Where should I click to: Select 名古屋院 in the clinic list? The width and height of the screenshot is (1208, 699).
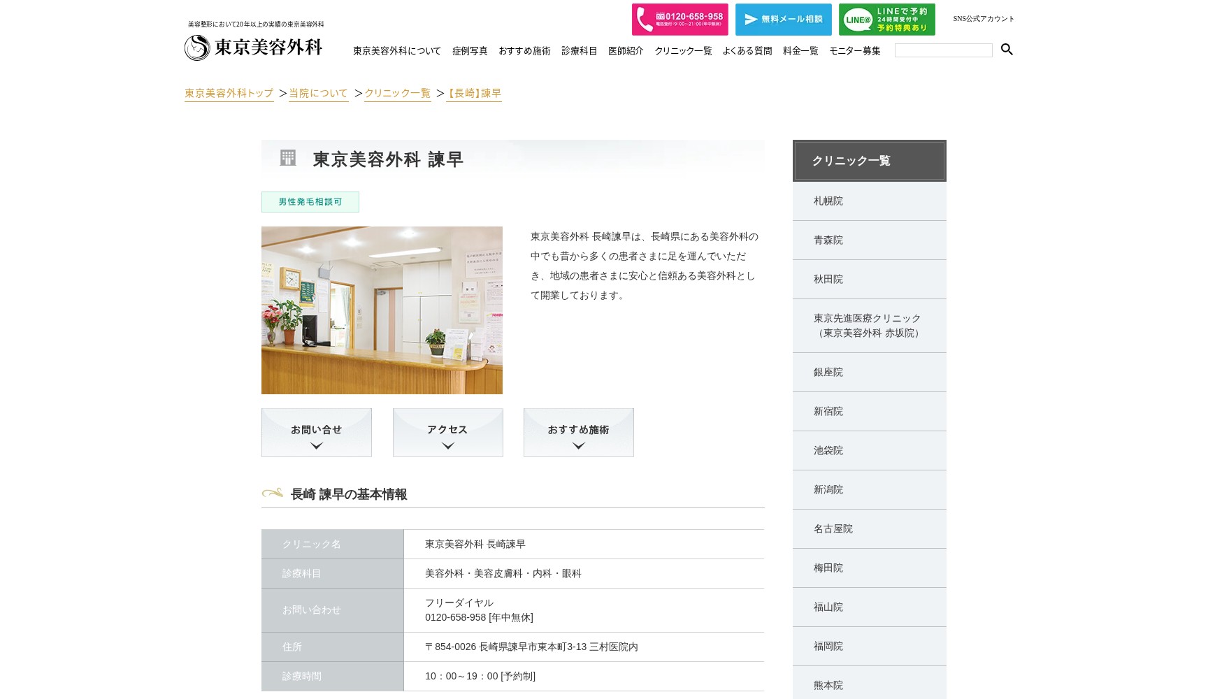coord(870,529)
